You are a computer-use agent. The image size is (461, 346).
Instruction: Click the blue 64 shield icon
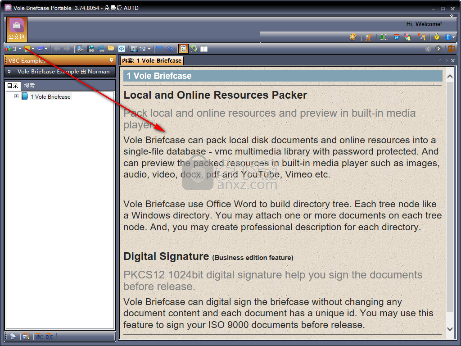pos(397,37)
